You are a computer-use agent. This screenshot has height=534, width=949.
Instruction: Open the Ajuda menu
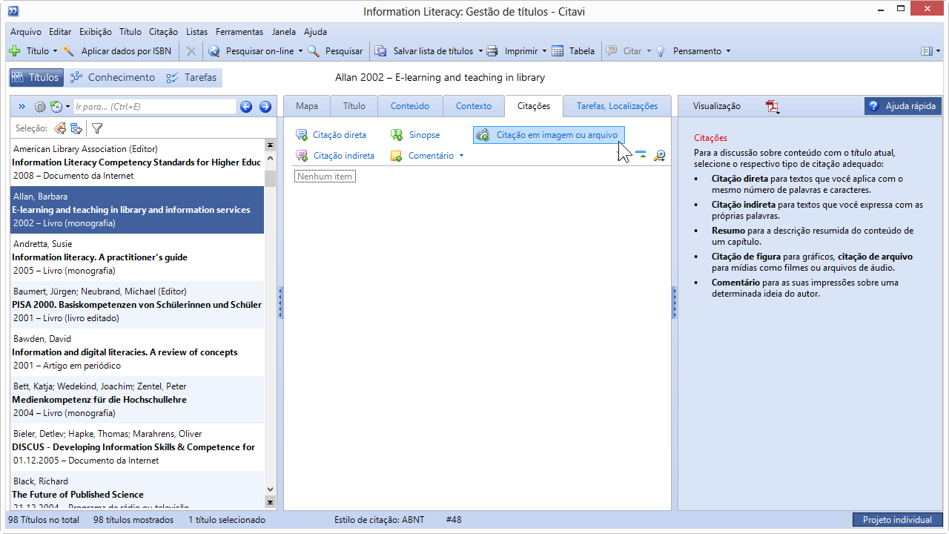tap(315, 32)
